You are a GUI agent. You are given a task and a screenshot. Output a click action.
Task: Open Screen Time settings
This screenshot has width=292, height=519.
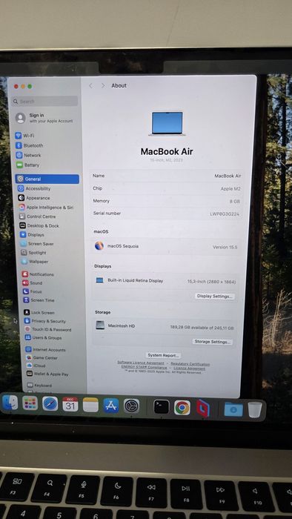coord(39,300)
